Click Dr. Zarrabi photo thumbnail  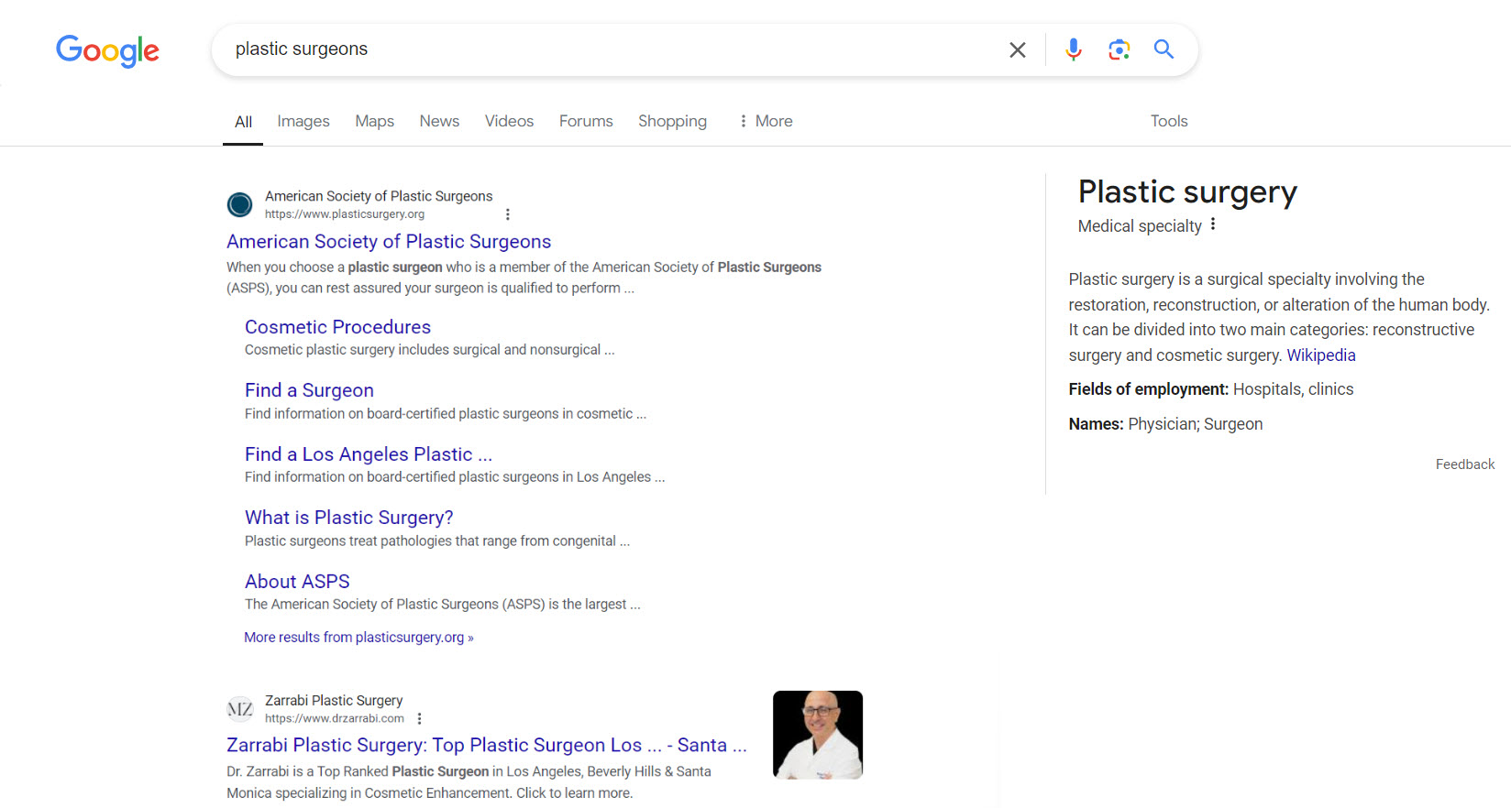tap(818, 735)
